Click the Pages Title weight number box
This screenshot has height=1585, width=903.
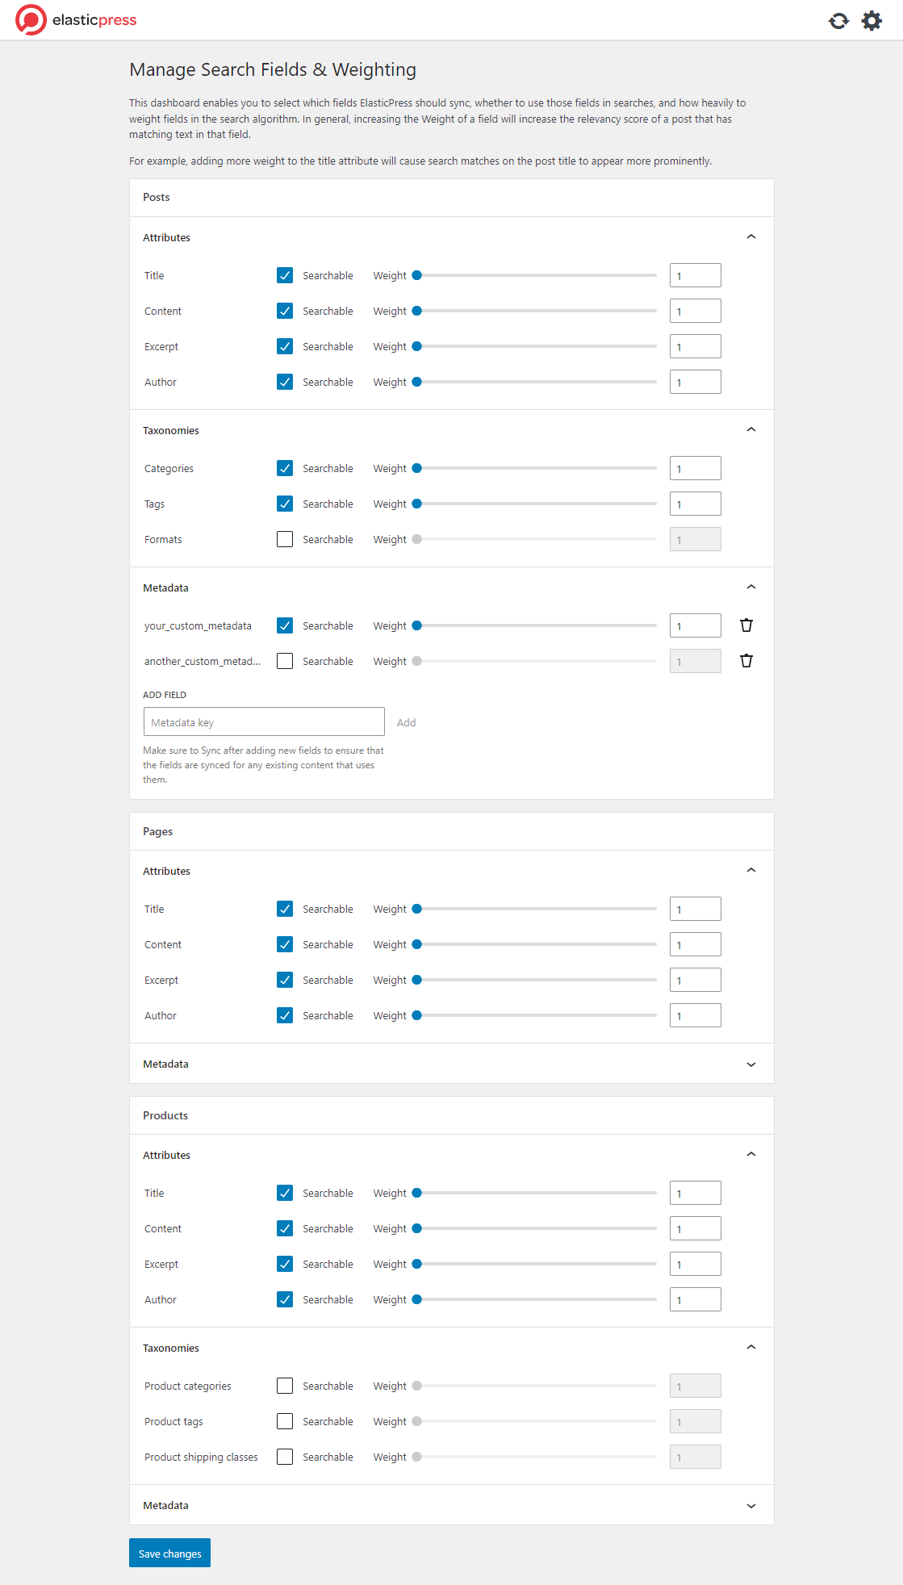point(695,909)
